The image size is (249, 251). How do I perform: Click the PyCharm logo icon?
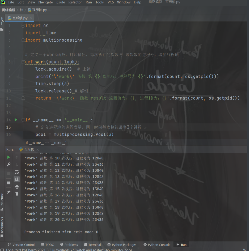(3, 2)
